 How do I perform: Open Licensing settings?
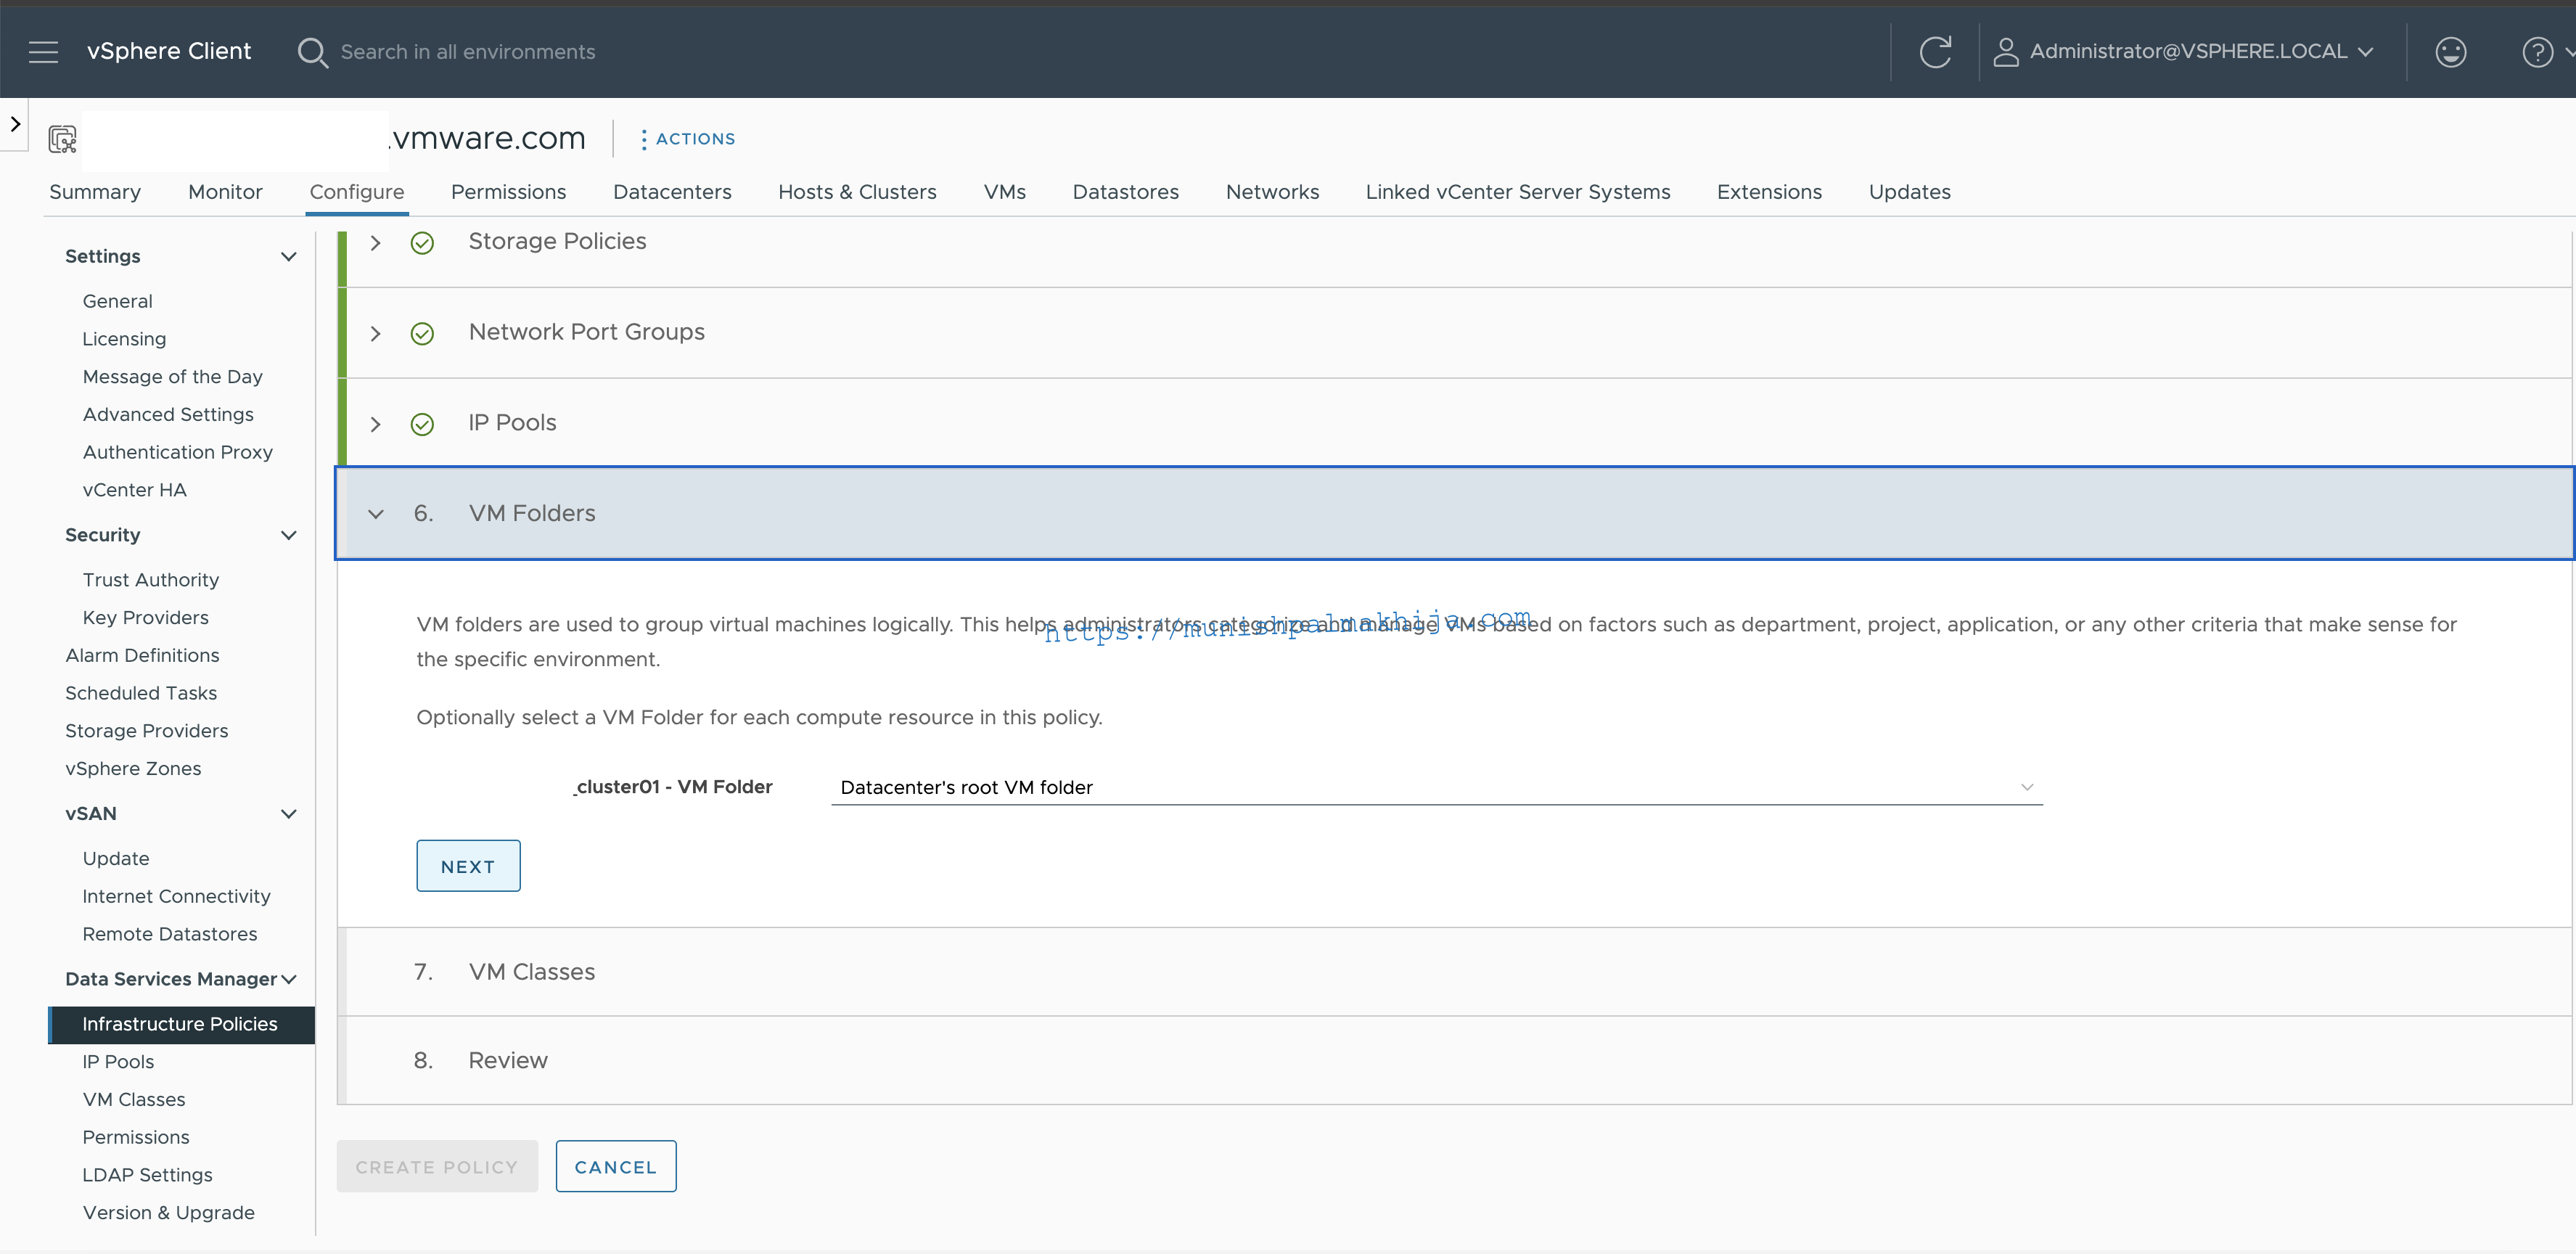(x=124, y=340)
